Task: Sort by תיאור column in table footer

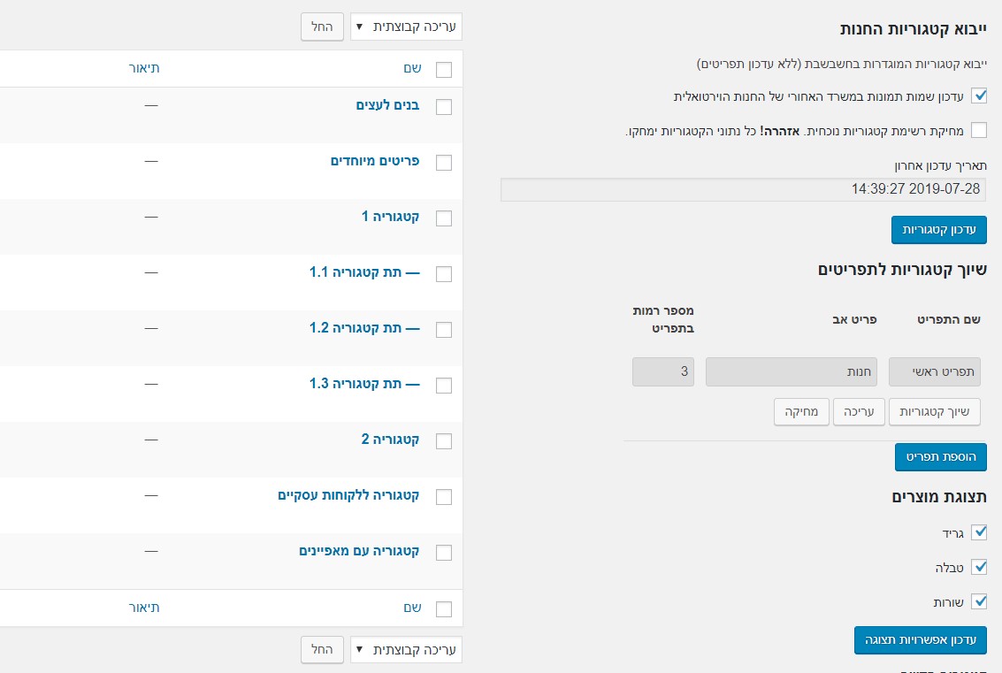Action: coord(144,608)
